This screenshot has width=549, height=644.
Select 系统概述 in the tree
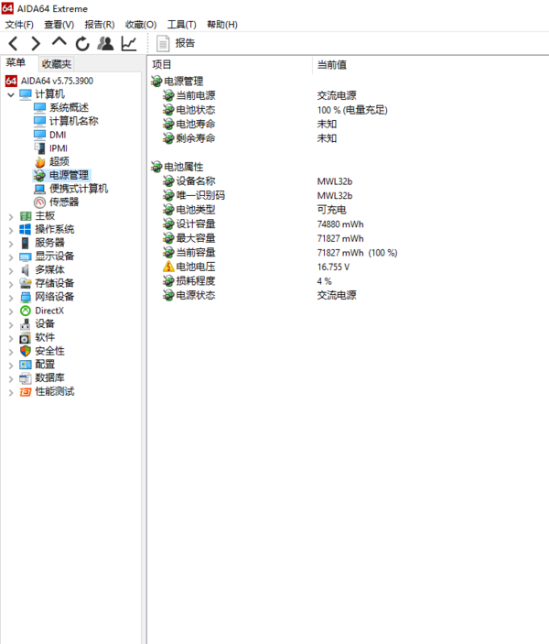[69, 107]
